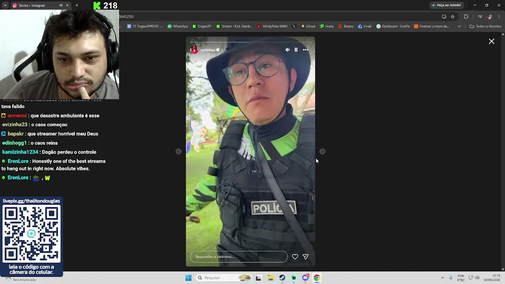Pause the carlinhos story
505x284 pixels.
[x=296, y=50]
